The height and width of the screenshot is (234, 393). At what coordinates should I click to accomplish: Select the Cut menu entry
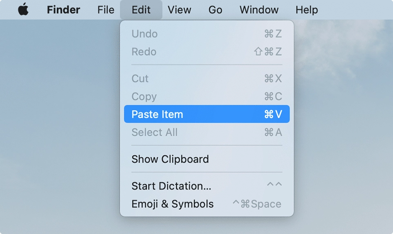point(140,79)
